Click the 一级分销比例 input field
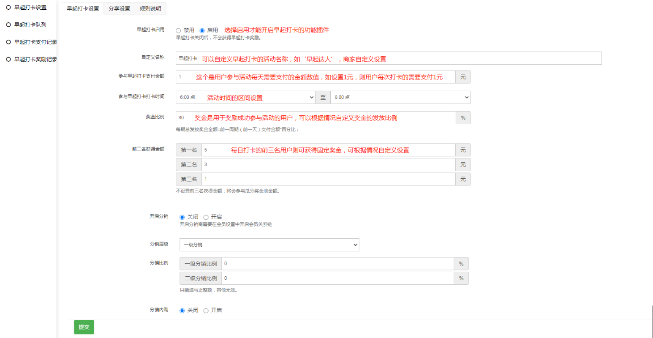653x338 pixels. pos(337,264)
